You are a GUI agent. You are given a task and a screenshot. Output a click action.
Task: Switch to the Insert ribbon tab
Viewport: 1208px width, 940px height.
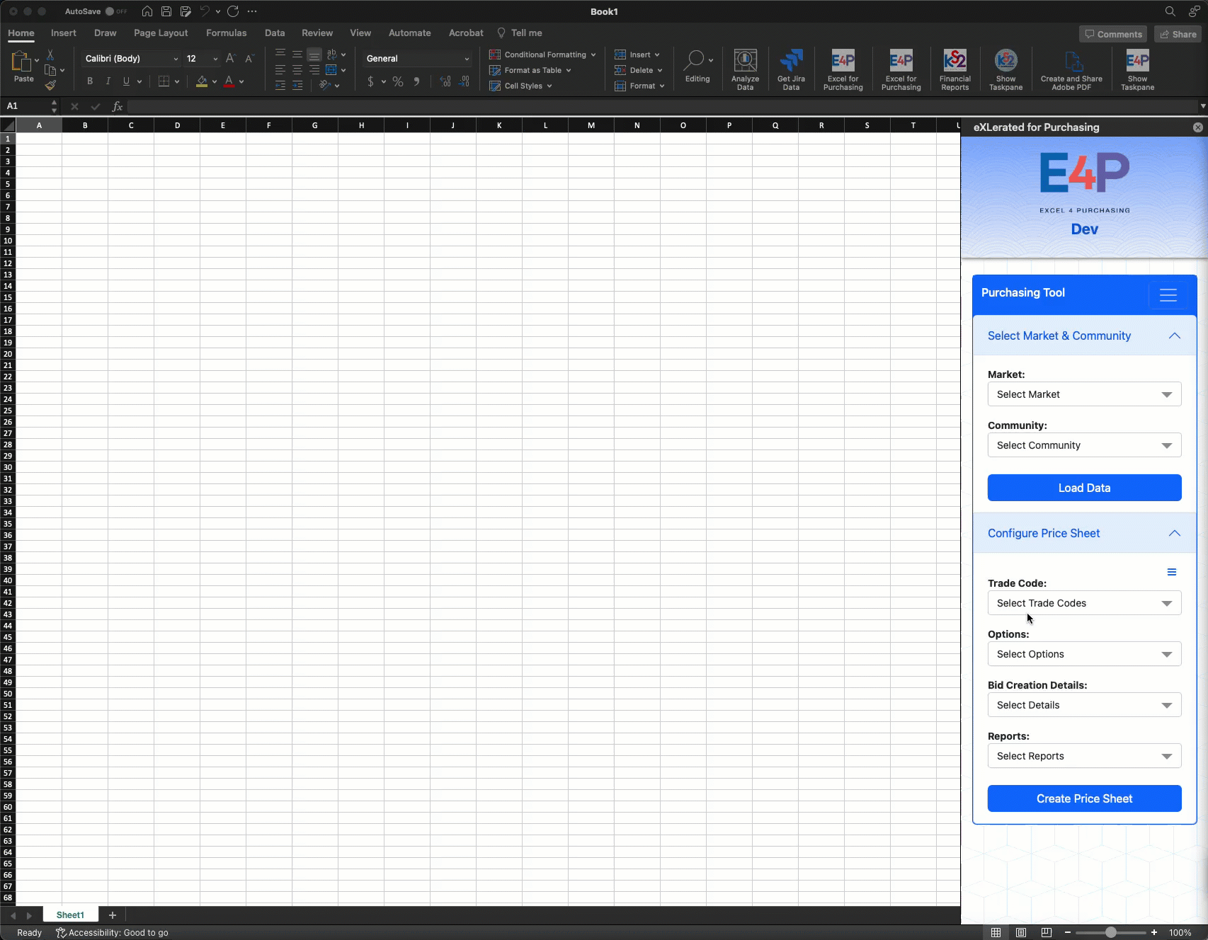(x=63, y=33)
